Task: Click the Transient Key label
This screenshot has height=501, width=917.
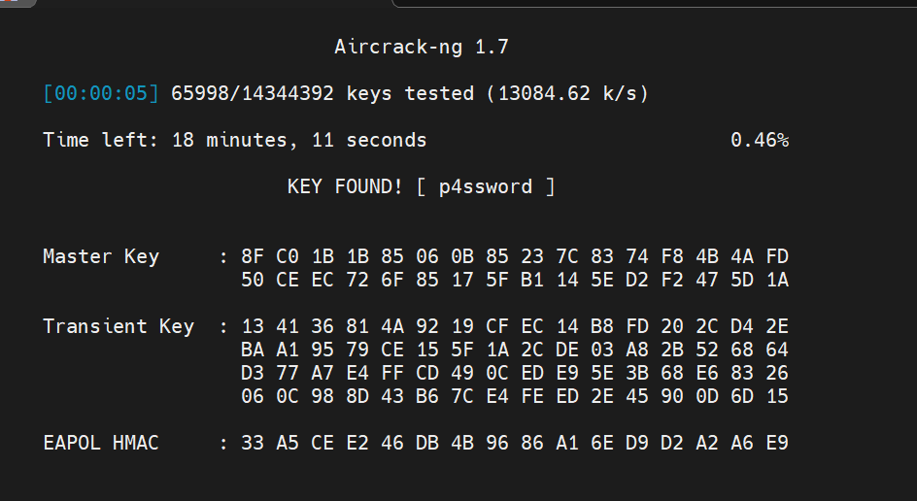Action: 119,326
